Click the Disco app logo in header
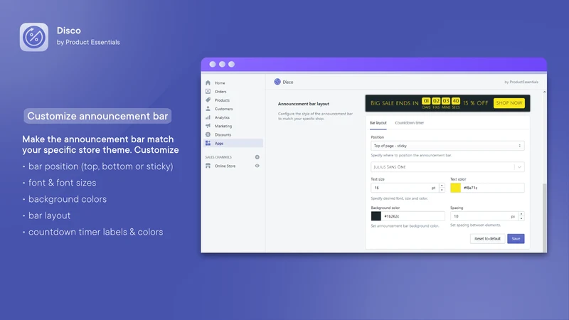 277,82
